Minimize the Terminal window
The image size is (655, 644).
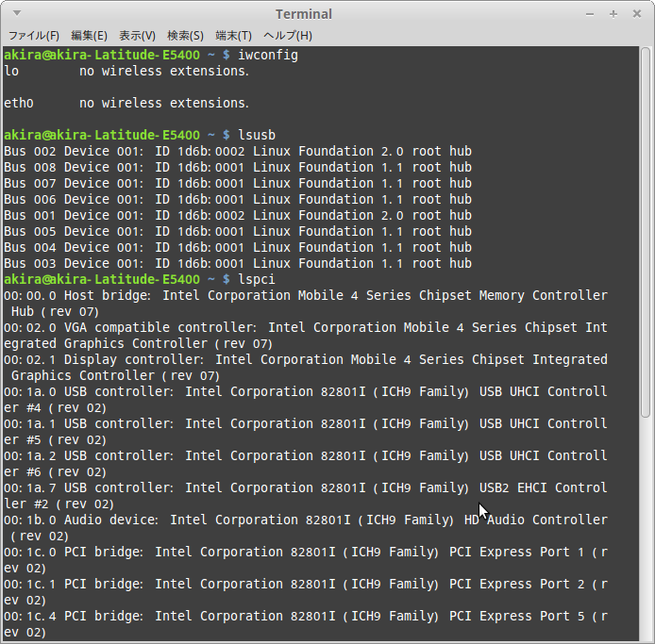pyautogui.click(x=590, y=14)
